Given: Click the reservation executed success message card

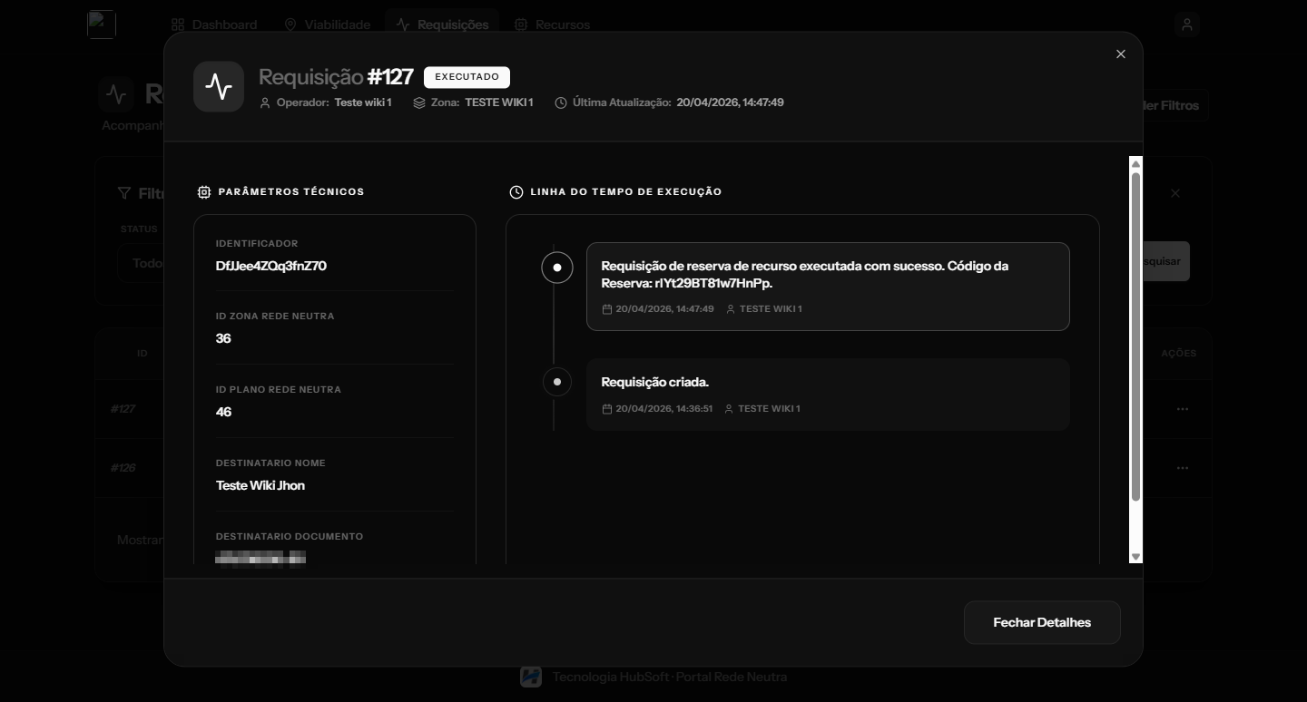Looking at the screenshot, I should click(828, 287).
